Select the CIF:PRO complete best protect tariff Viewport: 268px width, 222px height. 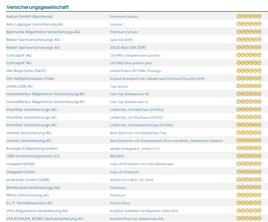135,56
